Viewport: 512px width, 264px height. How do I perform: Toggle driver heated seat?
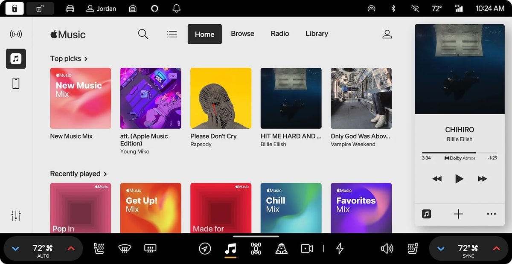(x=99, y=248)
